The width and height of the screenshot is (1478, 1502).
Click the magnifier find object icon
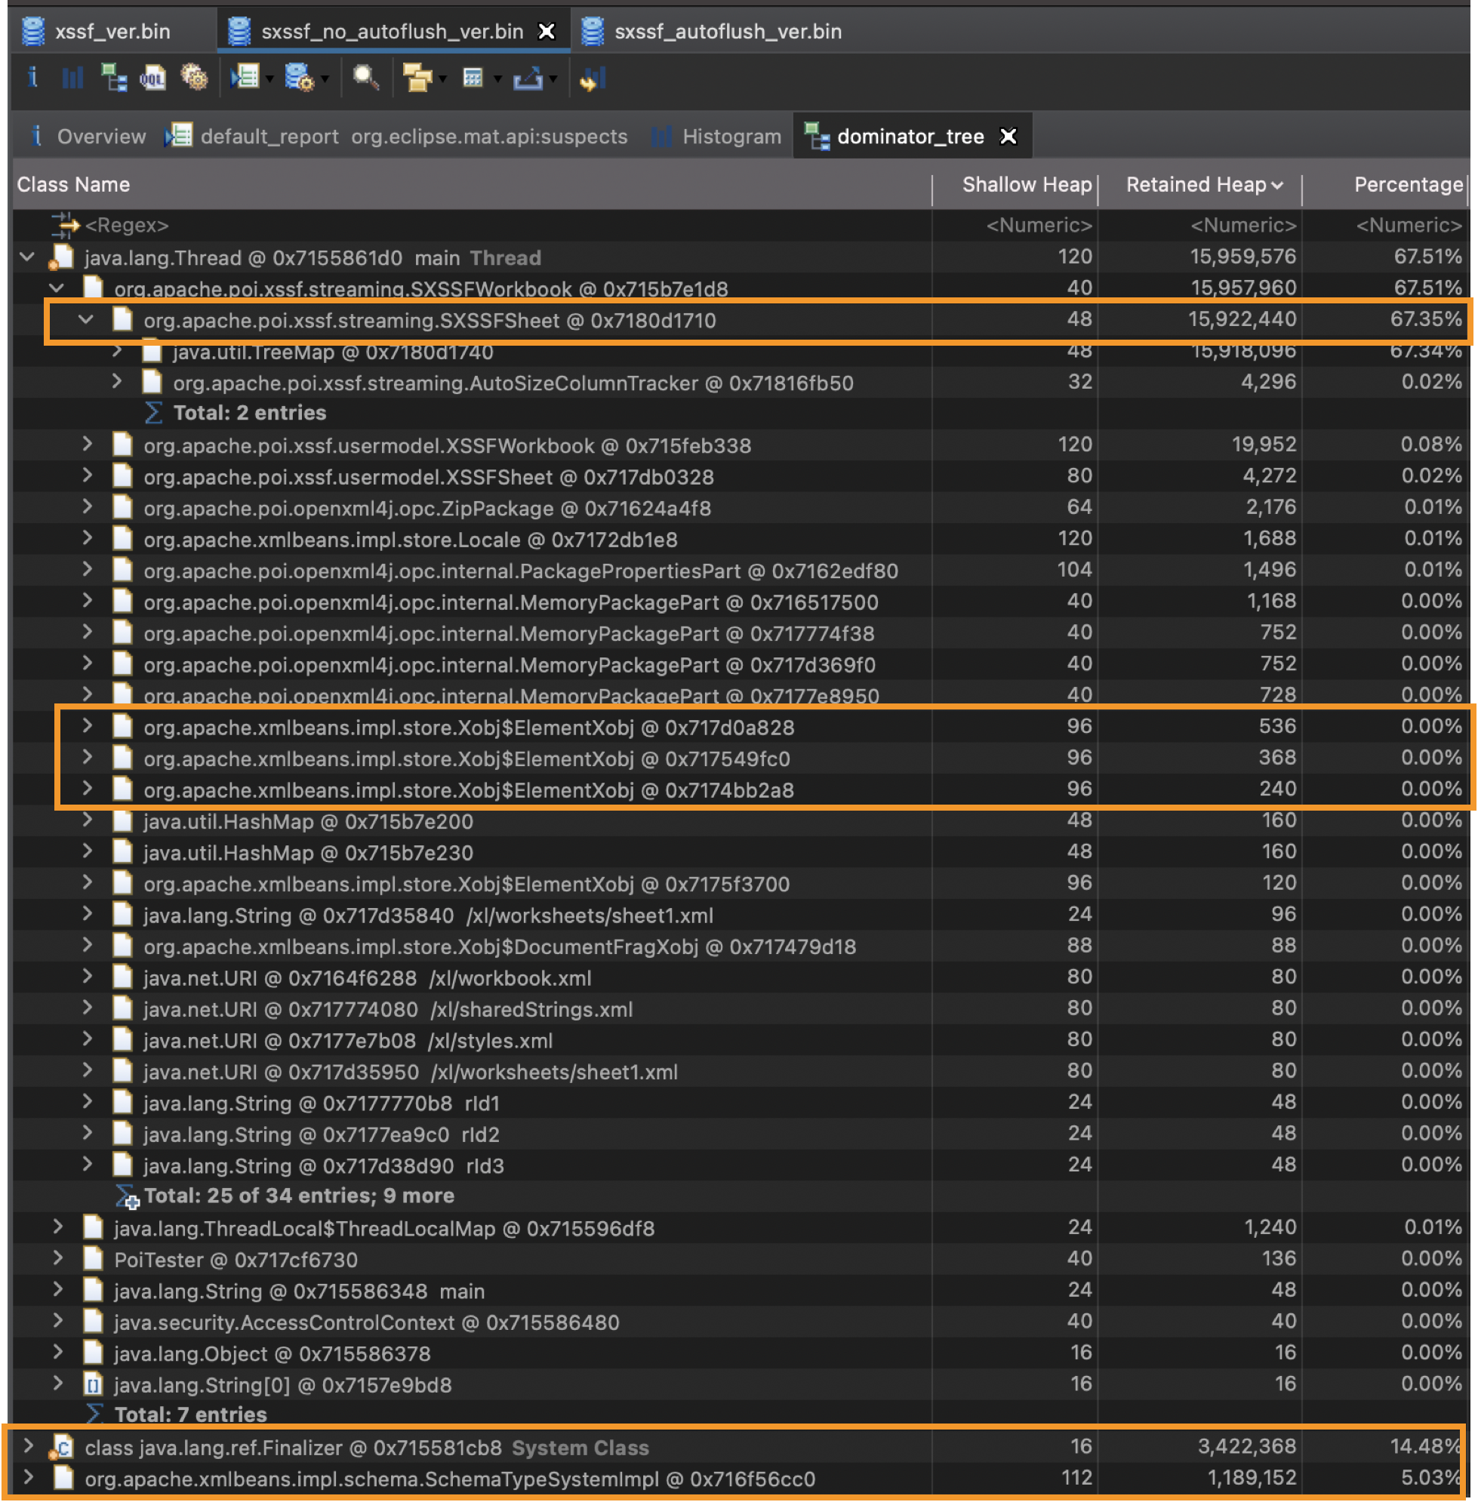point(365,78)
